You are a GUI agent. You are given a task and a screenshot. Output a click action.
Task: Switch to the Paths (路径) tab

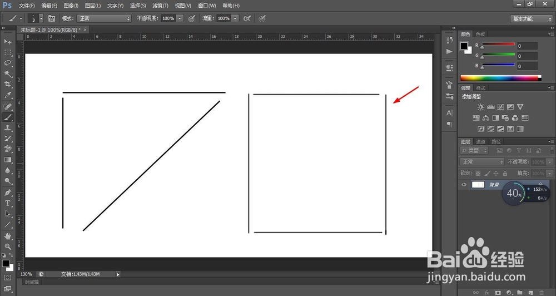[496, 142]
